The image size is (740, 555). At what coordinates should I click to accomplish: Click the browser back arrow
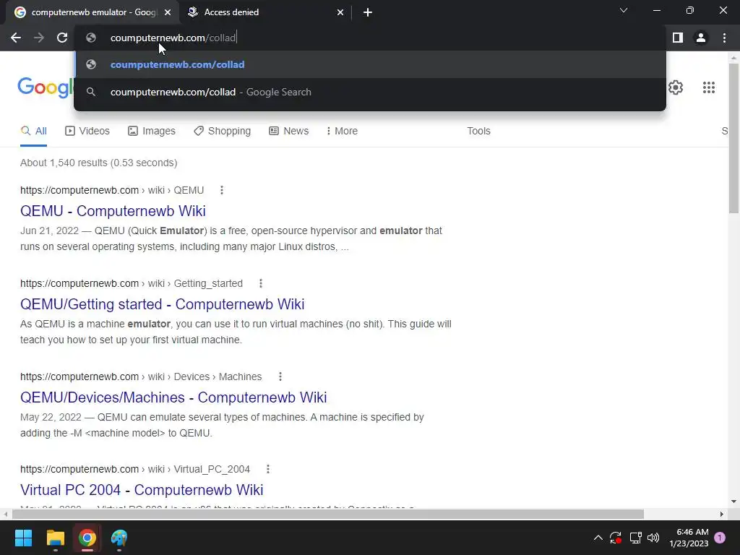pyautogui.click(x=16, y=38)
